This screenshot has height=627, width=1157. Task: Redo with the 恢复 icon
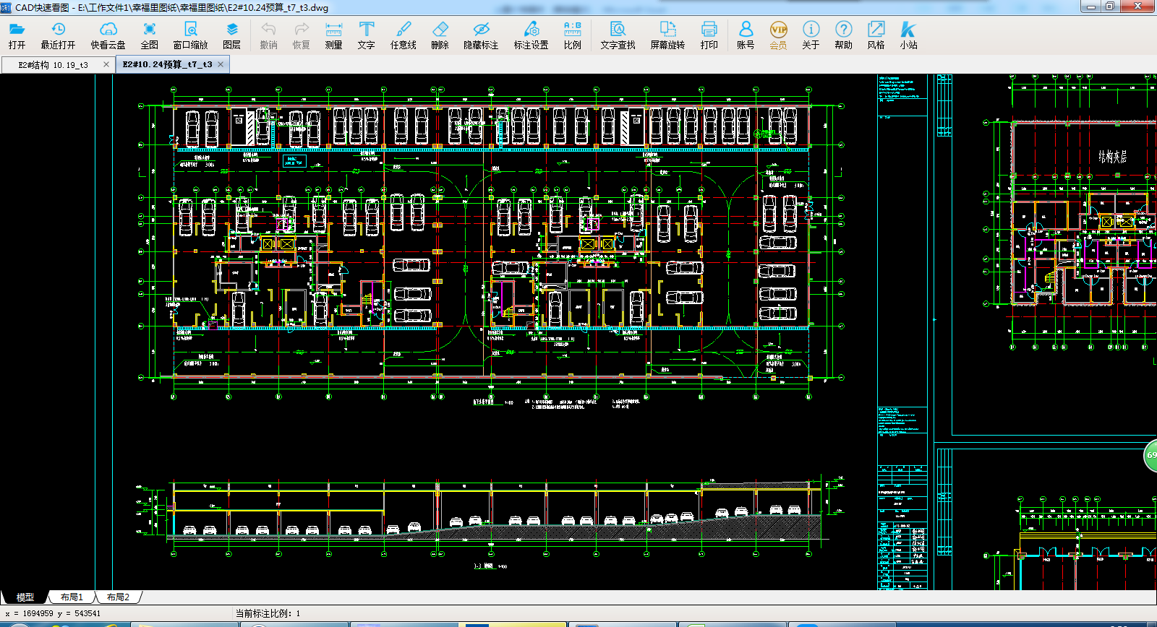point(301,35)
